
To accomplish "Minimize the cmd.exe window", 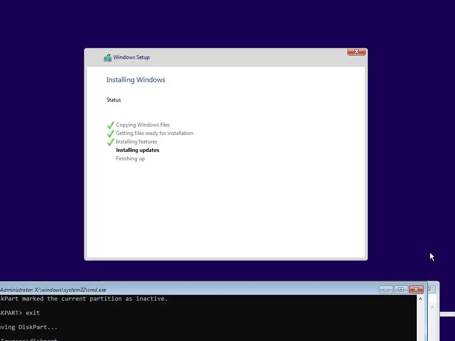I will (386, 289).
